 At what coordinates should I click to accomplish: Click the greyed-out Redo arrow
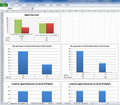[13, 2]
